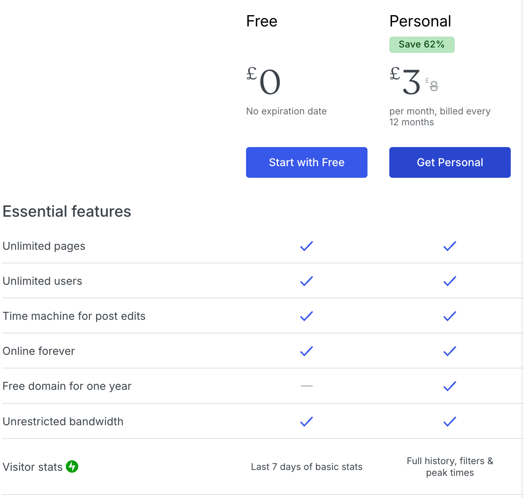Click the Free plan checkmark for Online forever
This screenshot has height=498, width=524.
click(307, 351)
